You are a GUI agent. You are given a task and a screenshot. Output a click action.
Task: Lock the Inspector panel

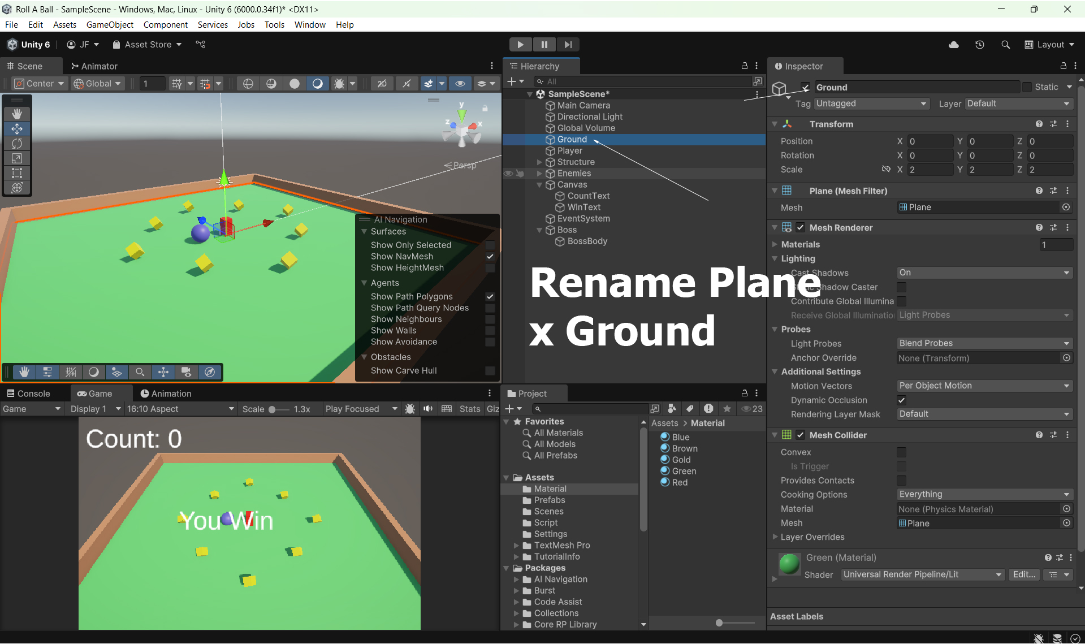pos(1063,66)
